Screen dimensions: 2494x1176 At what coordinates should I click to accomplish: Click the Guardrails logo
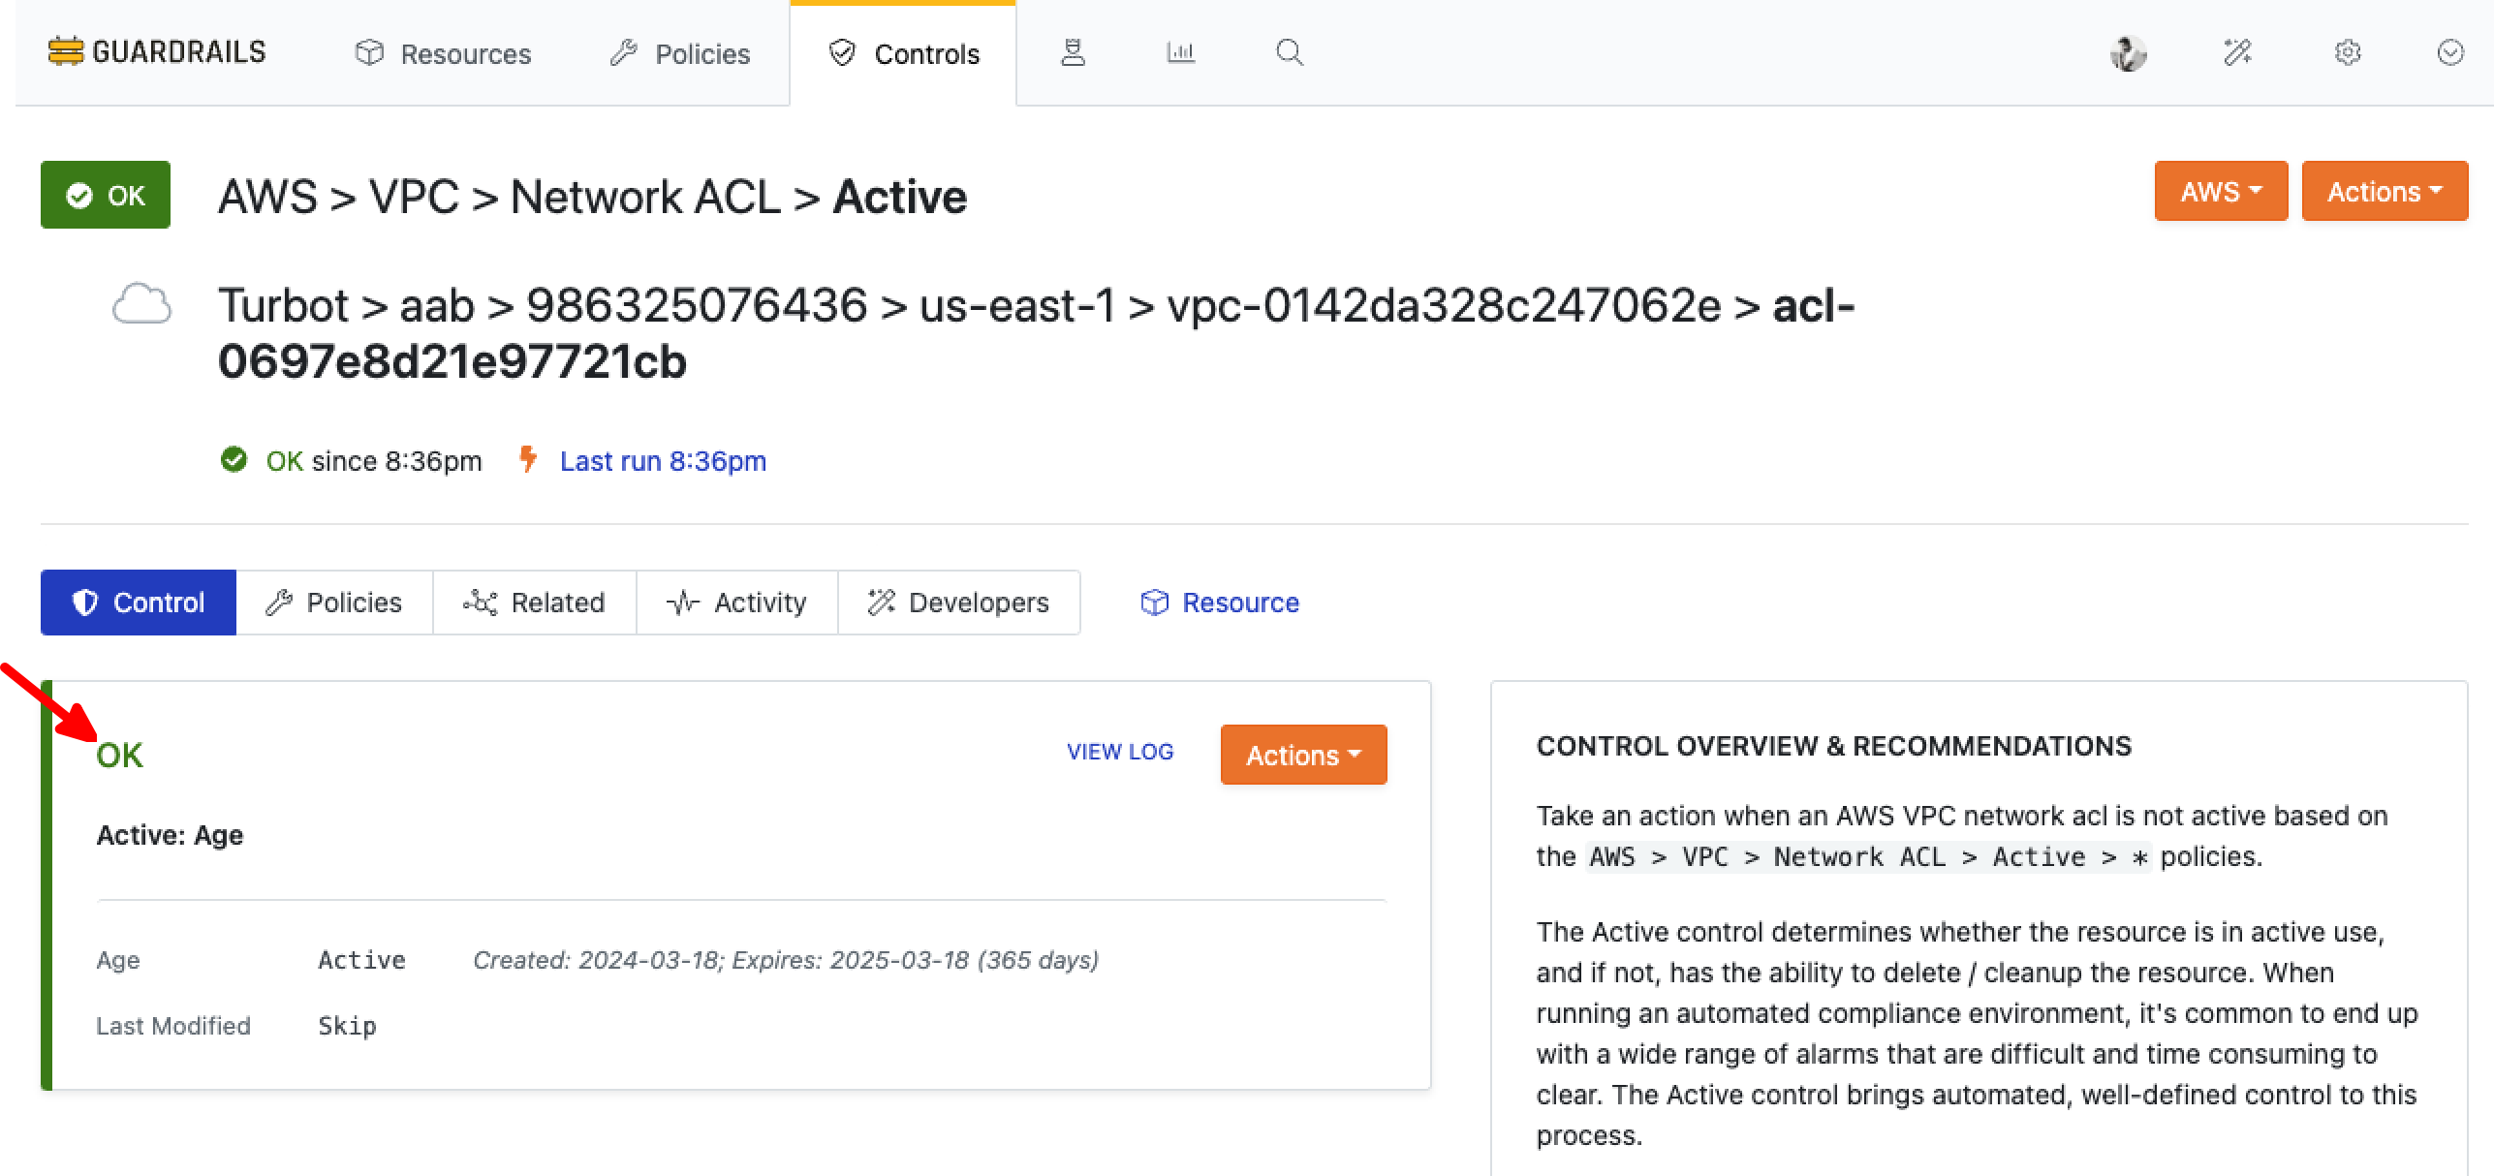coord(157,52)
